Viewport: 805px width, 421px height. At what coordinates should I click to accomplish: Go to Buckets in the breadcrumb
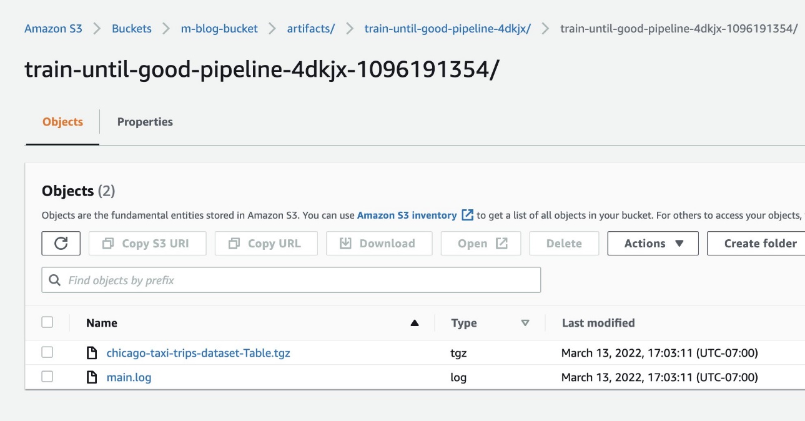click(132, 29)
